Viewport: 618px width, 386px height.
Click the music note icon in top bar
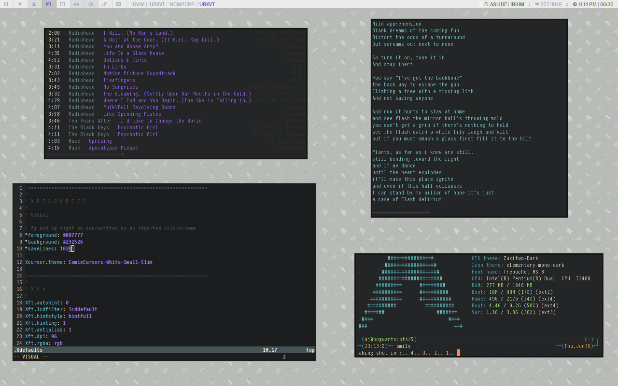[479, 4]
